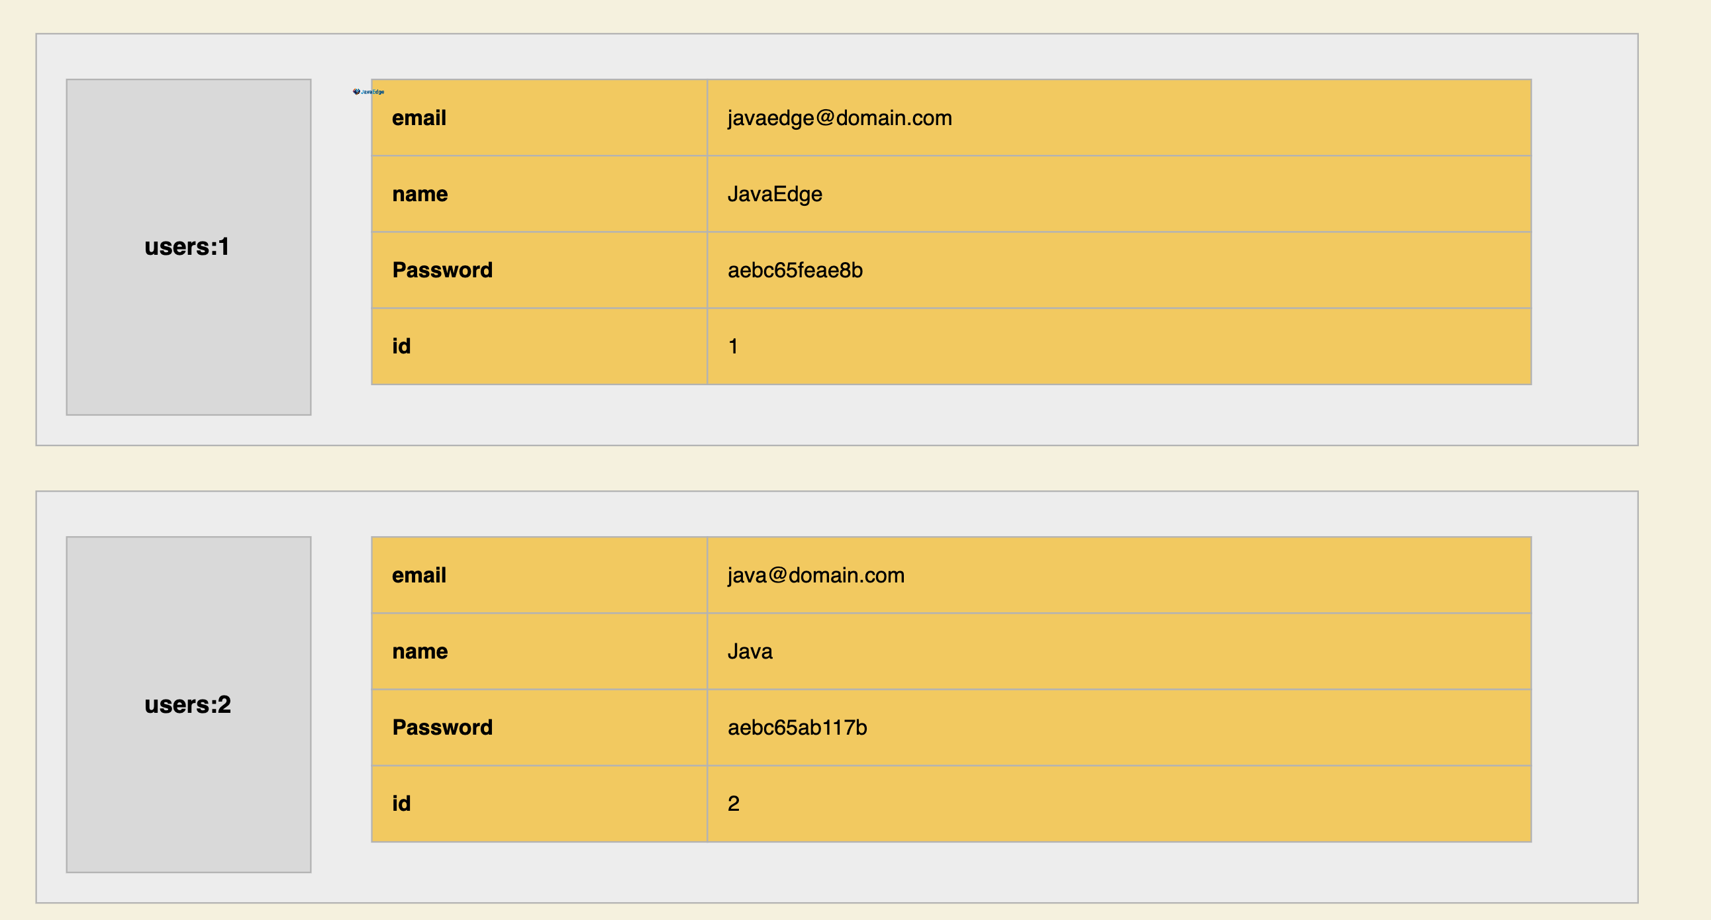Click the javaedge@domain.com email value

[x=840, y=118]
